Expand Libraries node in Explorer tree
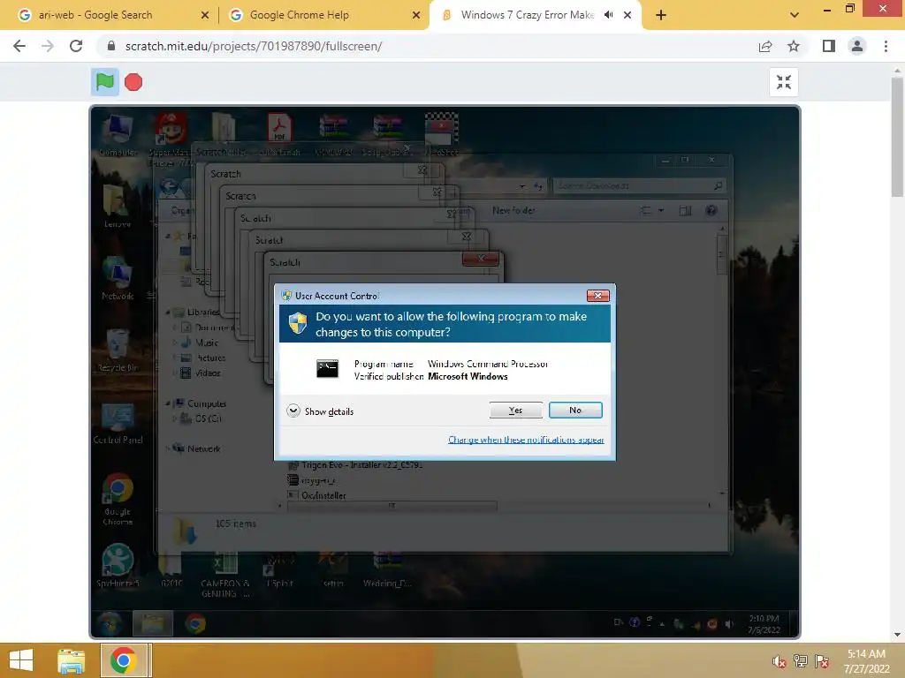This screenshot has width=905, height=678. 168,312
